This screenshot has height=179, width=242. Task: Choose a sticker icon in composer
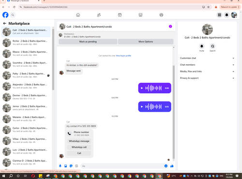tap(71, 166)
